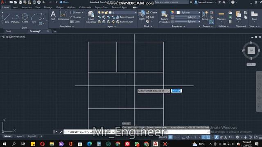
Task: Expand the Block panel
Action: point(148,26)
